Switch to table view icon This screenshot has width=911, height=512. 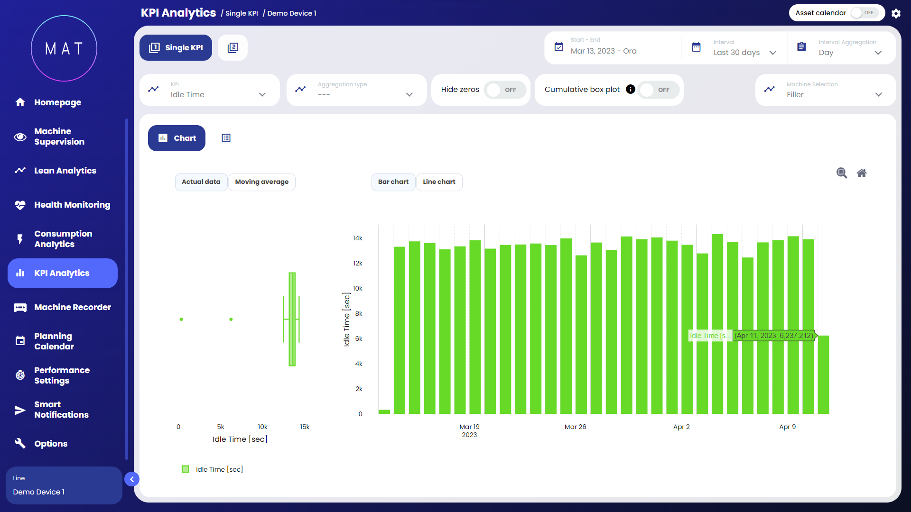pyautogui.click(x=226, y=138)
